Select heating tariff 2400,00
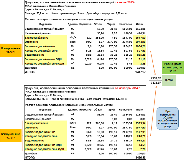The width and height of the screenshot is (184, 160). click(x=112, y=128)
